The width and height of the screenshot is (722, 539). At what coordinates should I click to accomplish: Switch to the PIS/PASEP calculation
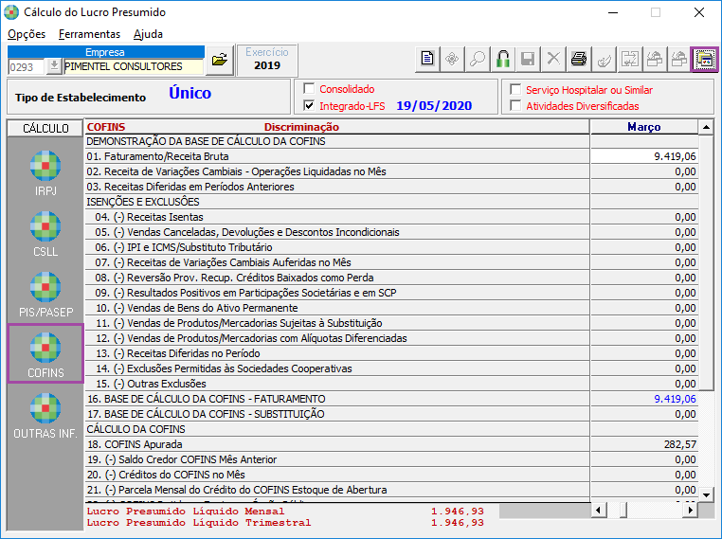click(45, 295)
